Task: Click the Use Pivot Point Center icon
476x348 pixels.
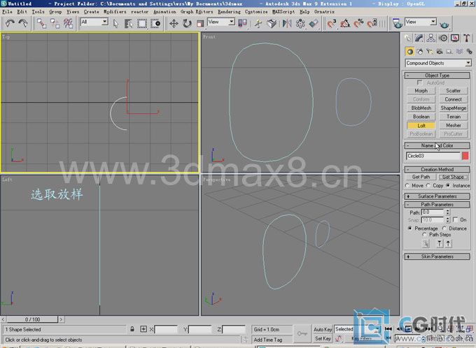Action: [242, 23]
